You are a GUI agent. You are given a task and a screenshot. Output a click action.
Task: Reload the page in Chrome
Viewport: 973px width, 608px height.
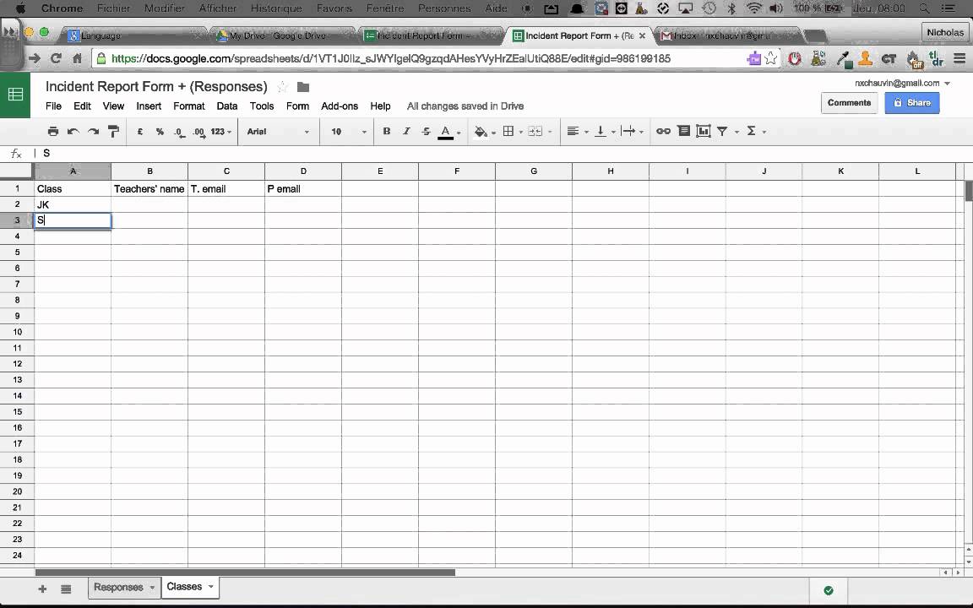click(x=56, y=58)
